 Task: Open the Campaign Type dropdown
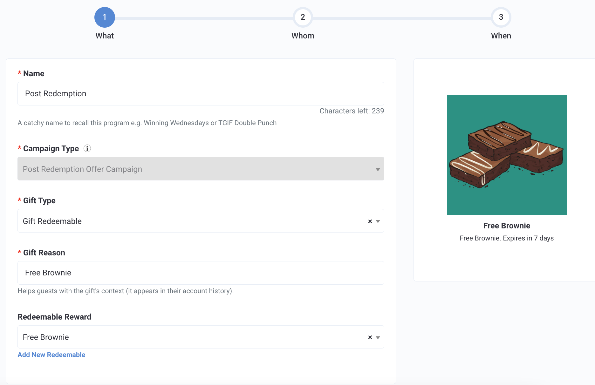pos(201,169)
